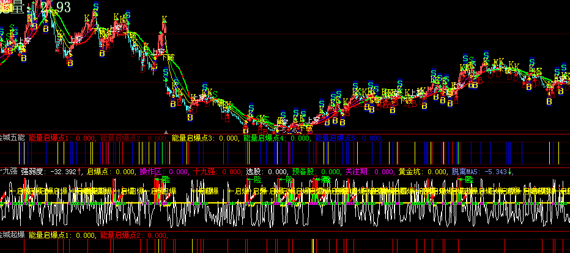Click the blue 能量启爆点5: 0.000 label
Screen dimensions: 570x253
point(348,138)
